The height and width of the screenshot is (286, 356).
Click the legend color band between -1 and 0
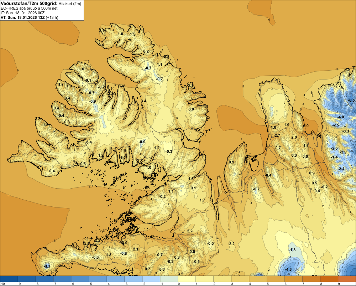click(169, 279)
